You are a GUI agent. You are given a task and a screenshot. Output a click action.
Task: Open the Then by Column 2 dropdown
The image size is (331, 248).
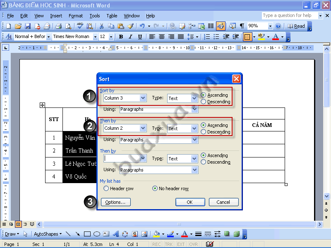point(143,128)
